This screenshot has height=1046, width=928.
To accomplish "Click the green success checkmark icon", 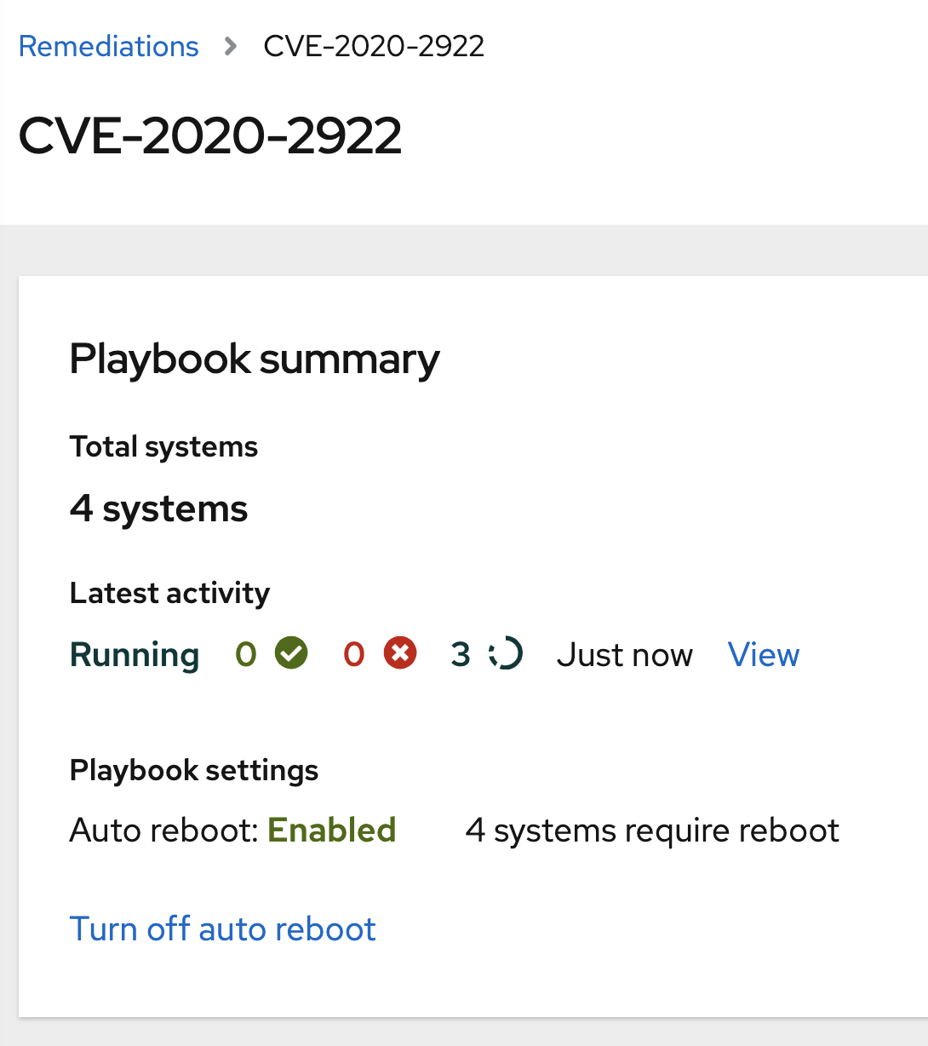I will [291, 654].
